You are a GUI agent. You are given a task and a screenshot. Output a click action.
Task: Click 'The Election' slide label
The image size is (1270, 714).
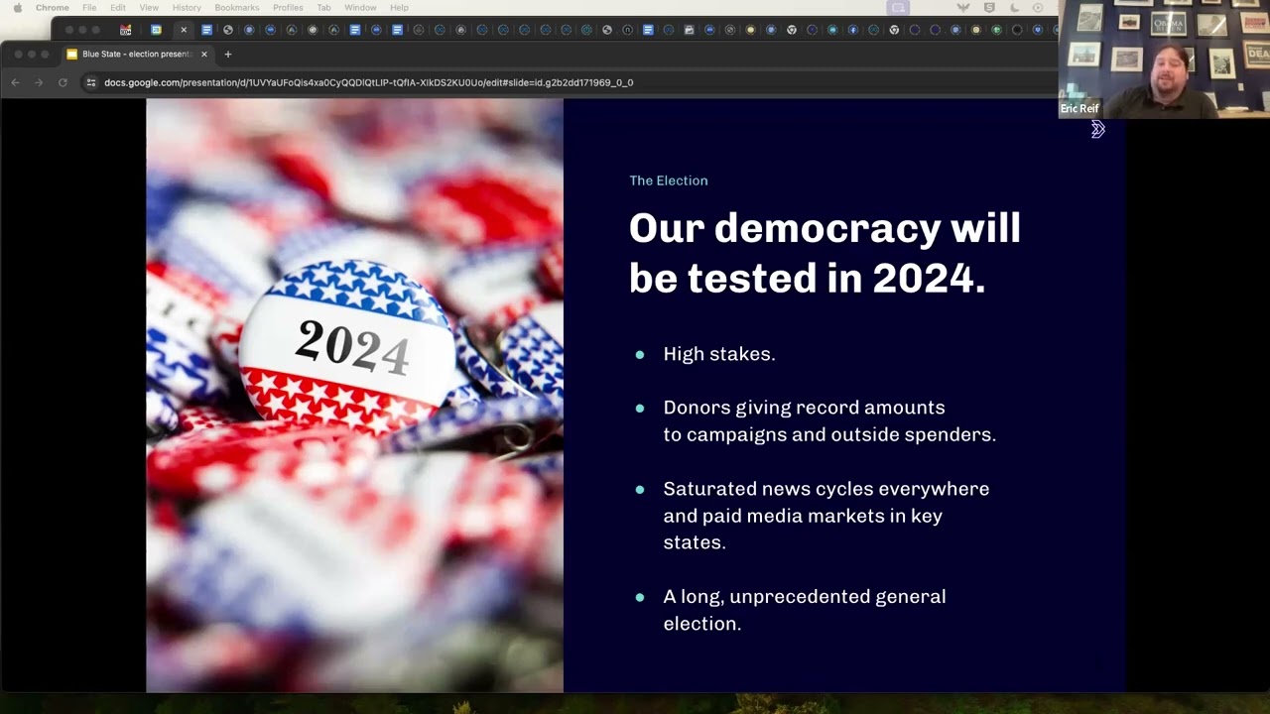[x=669, y=180]
